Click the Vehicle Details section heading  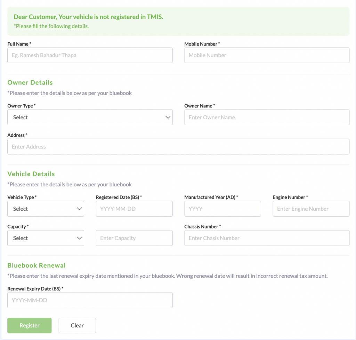click(31, 174)
